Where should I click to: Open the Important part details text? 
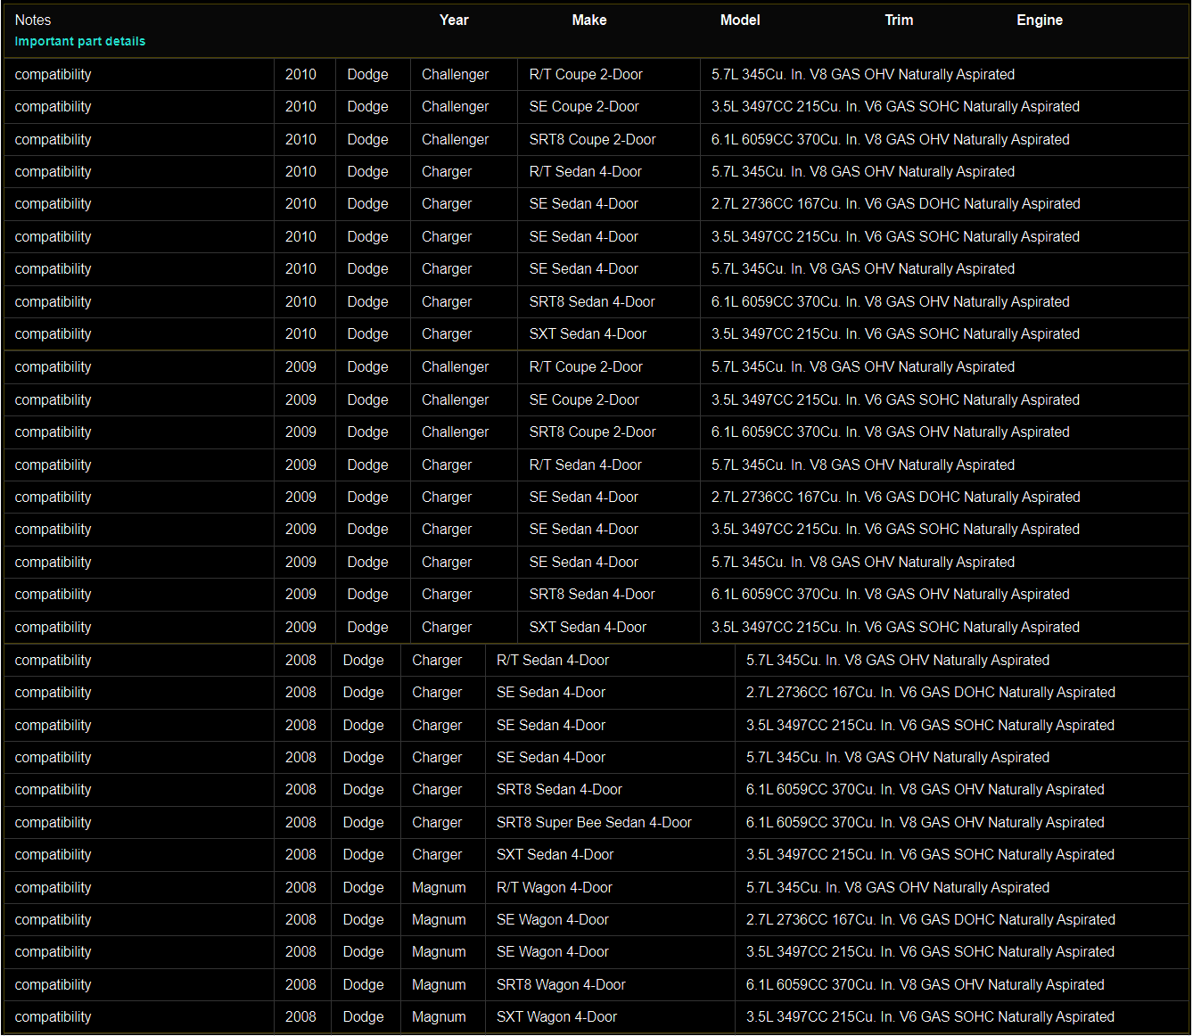pyautogui.click(x=79, y=41)
